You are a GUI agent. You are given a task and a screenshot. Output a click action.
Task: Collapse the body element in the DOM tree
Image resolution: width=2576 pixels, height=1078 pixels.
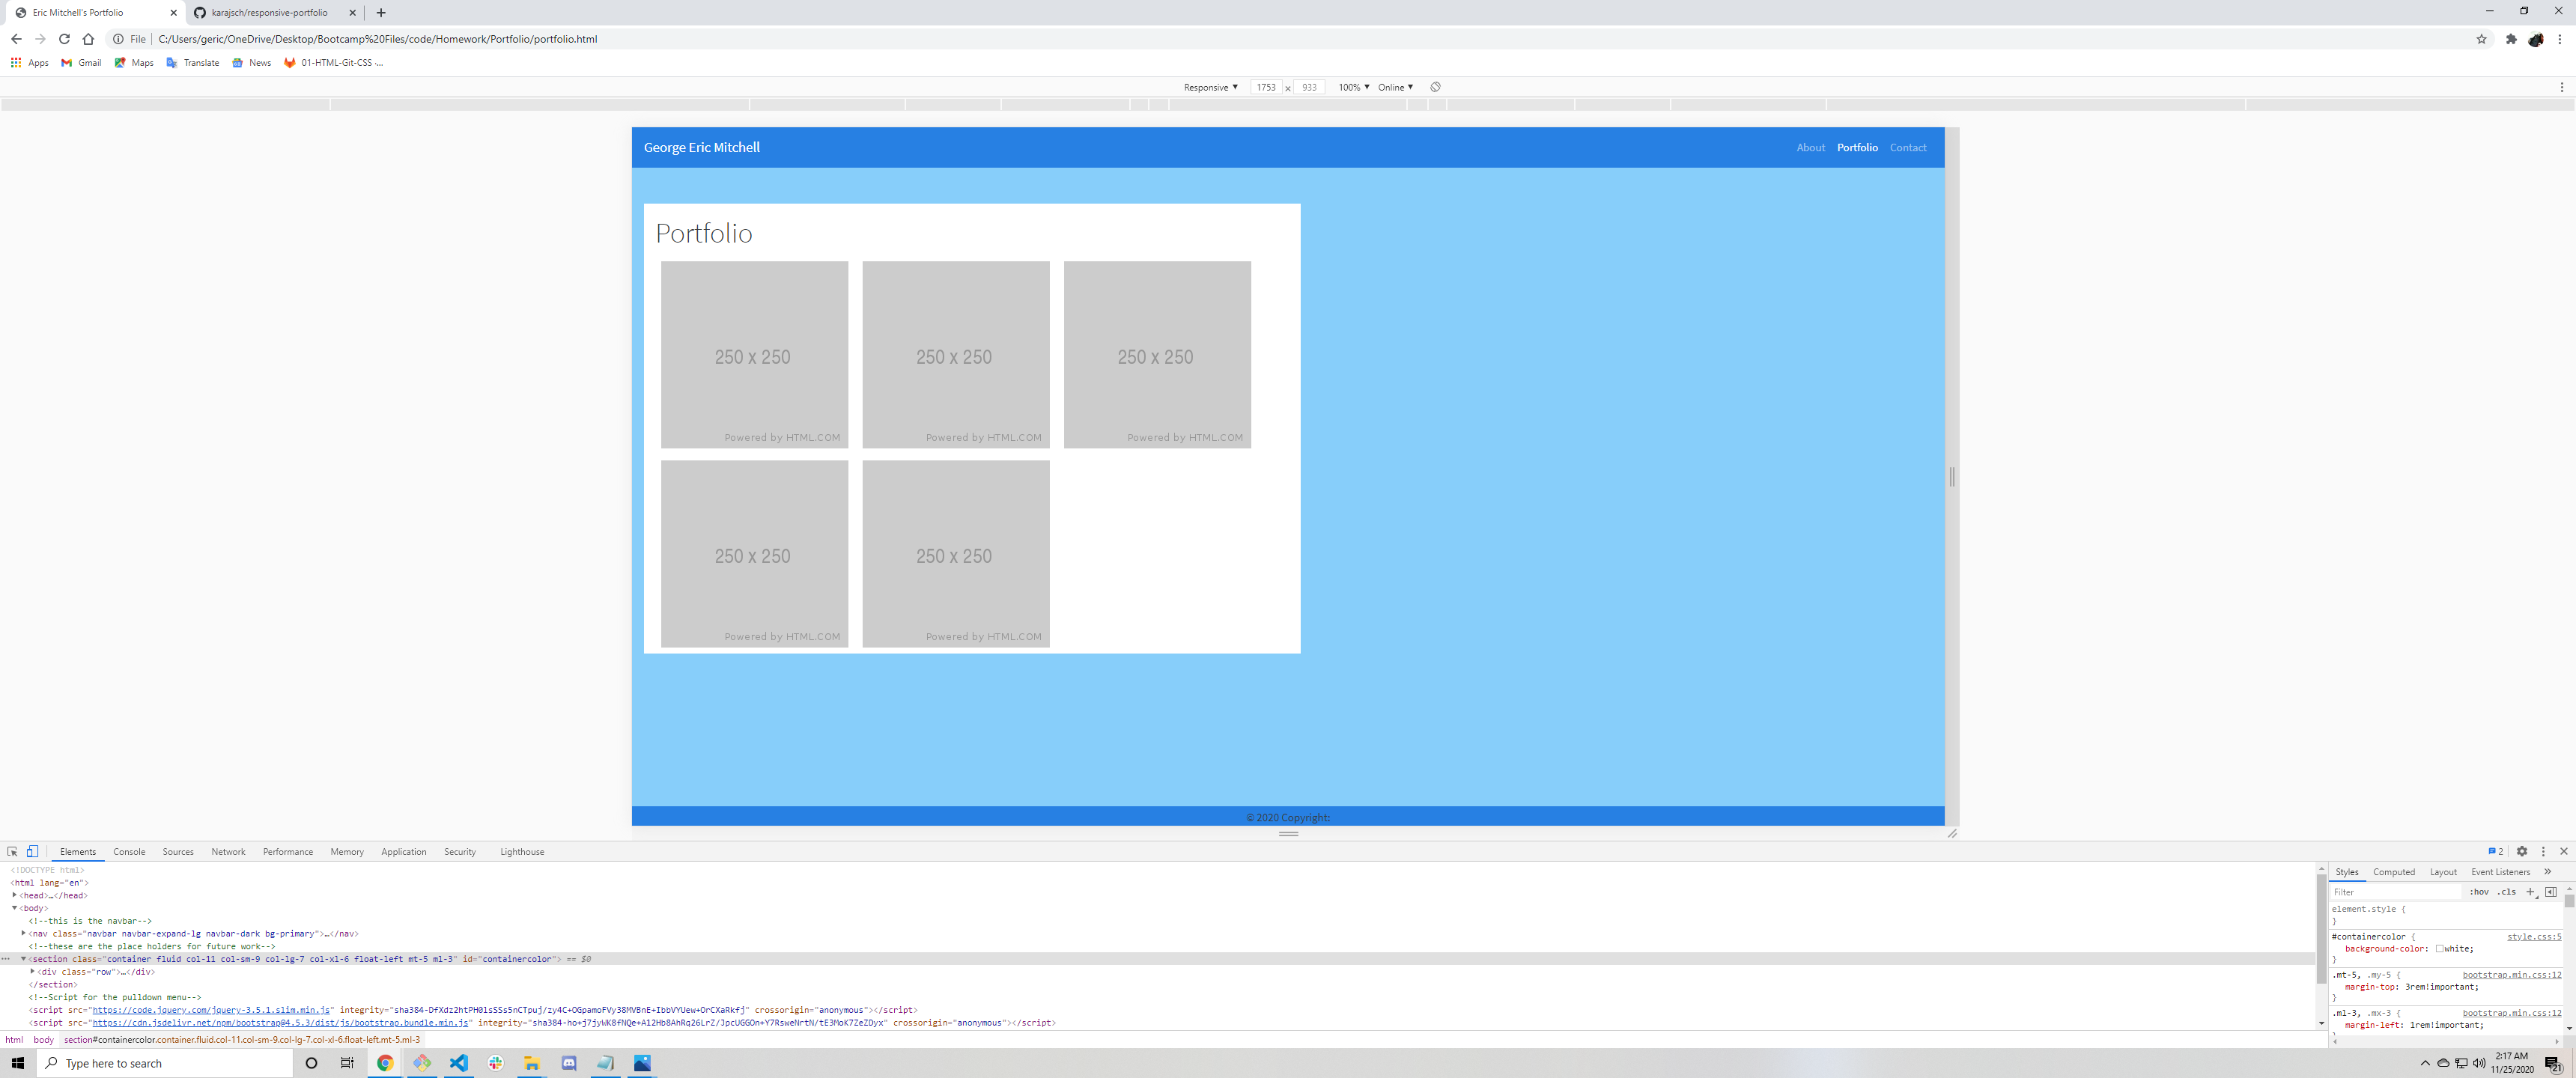pyautogui.click(x=14, y=908)
